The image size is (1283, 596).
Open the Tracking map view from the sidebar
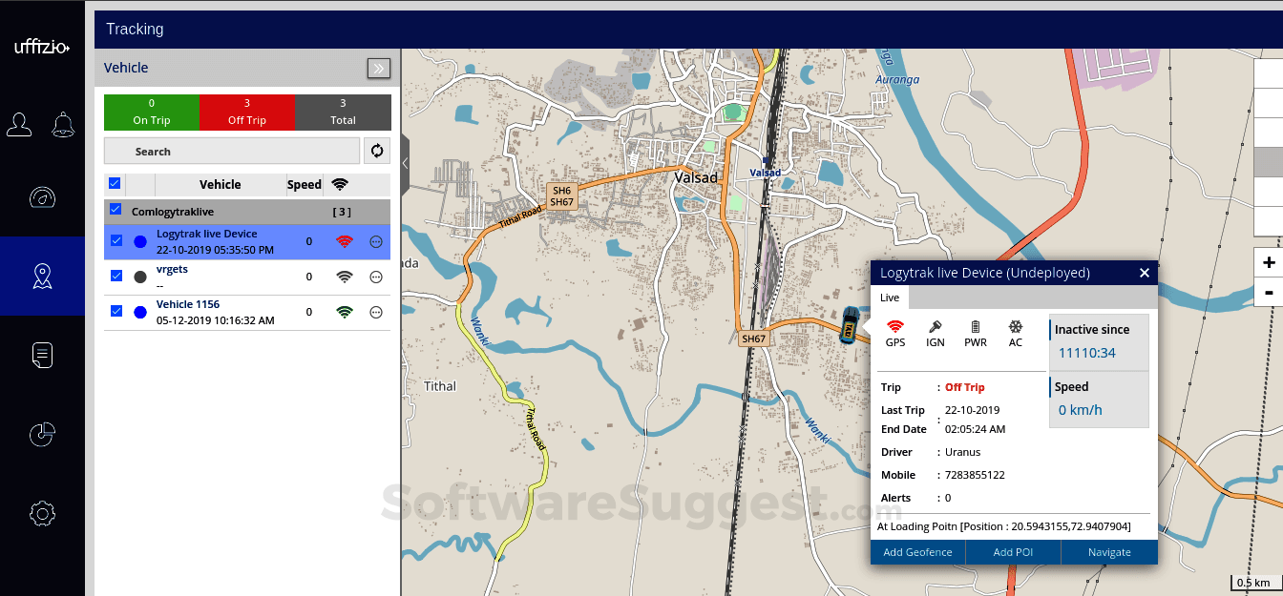coord(41,277)
